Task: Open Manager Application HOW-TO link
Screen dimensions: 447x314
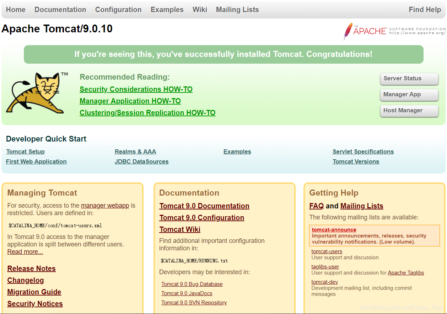Action: (130, 101)
